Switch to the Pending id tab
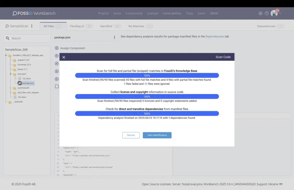Screen dimensions: 294x190 coord(81,26)
